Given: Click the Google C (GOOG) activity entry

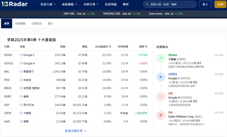Looking at the screenshot, I should [x=179, y=78].
